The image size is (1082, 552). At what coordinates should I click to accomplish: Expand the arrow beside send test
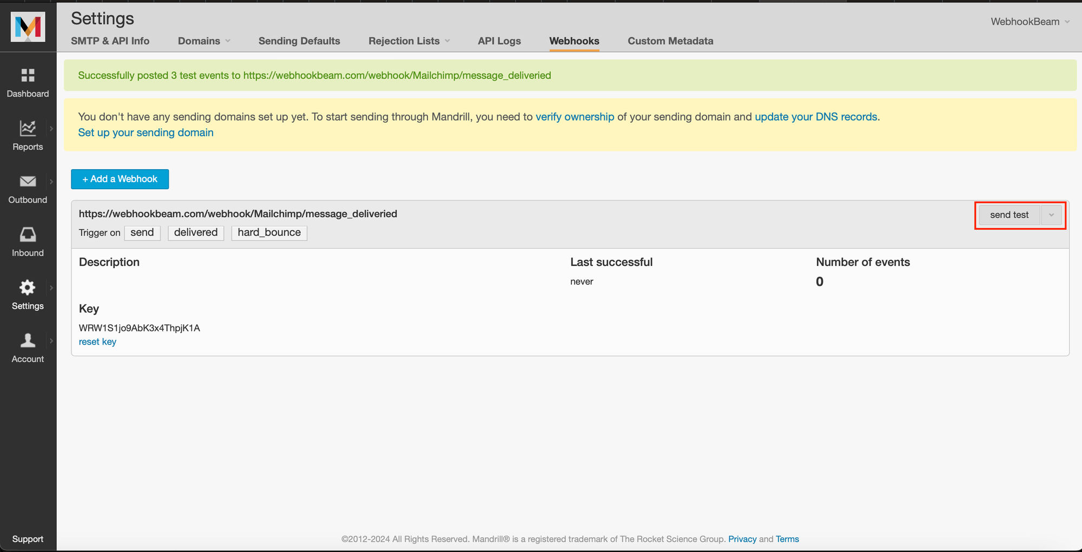click(x=1051, y=215)
